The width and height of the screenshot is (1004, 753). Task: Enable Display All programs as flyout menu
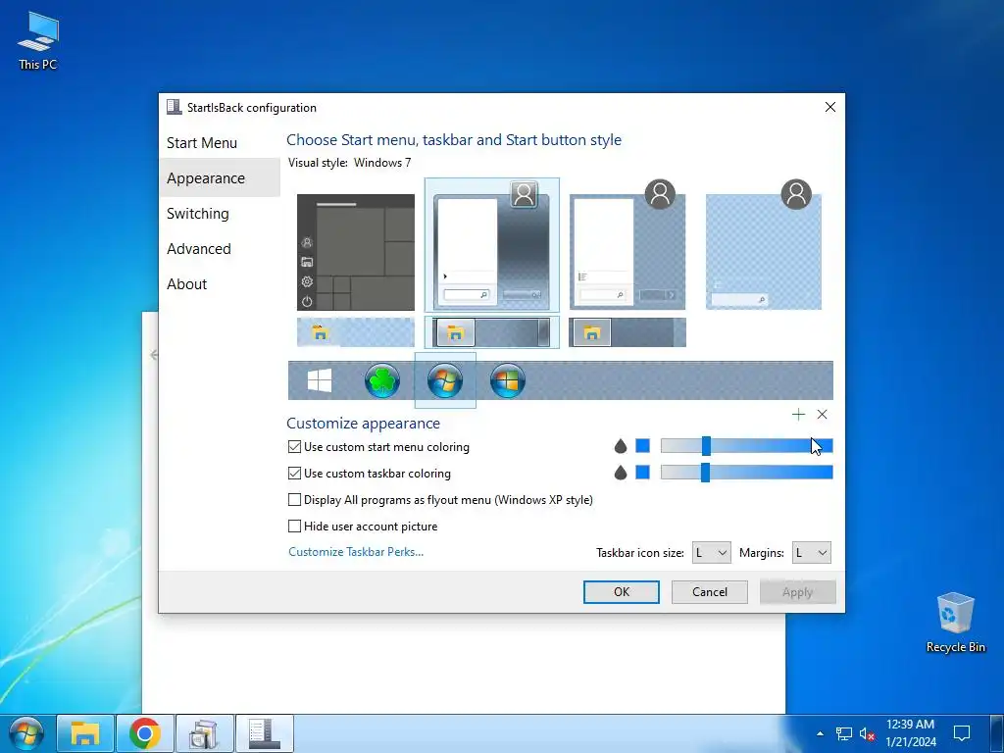pos(294,499)
